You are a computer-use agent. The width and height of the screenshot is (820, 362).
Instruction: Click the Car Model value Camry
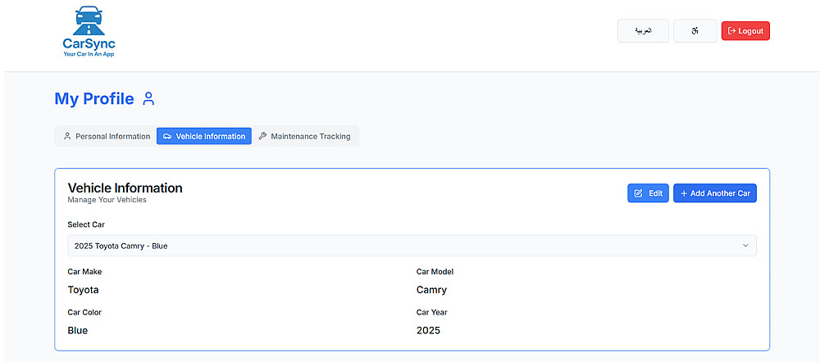431,290
